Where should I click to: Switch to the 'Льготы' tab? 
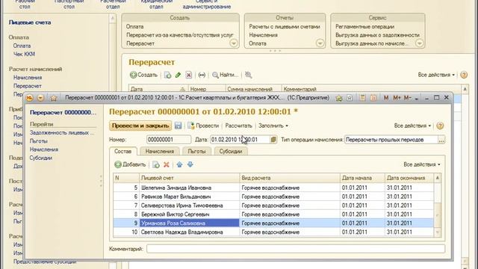(x=196, y=151)
